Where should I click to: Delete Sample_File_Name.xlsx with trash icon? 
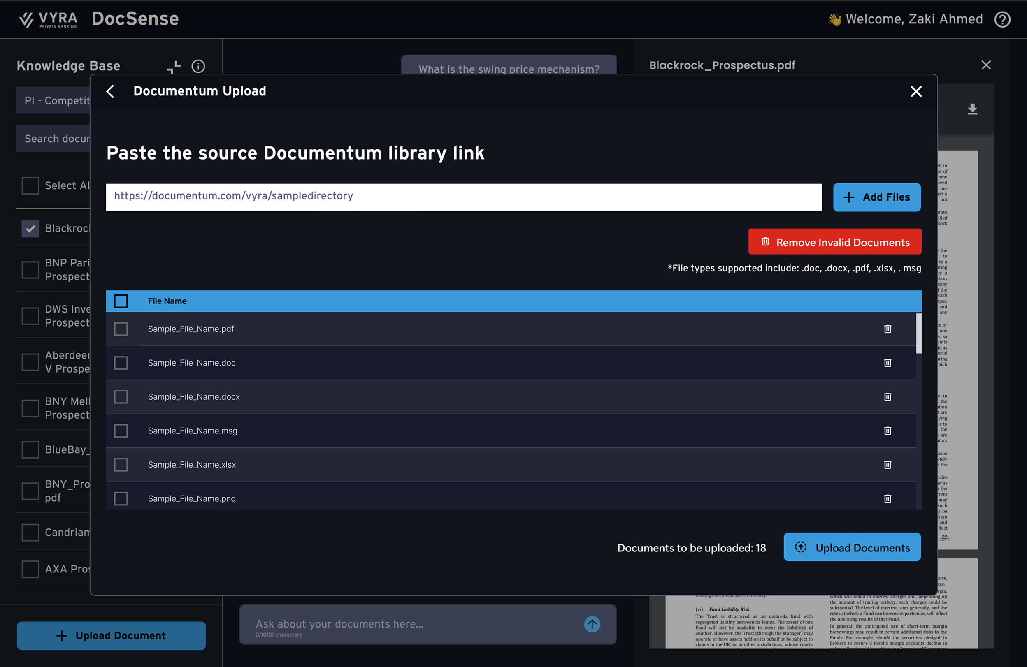888,465
